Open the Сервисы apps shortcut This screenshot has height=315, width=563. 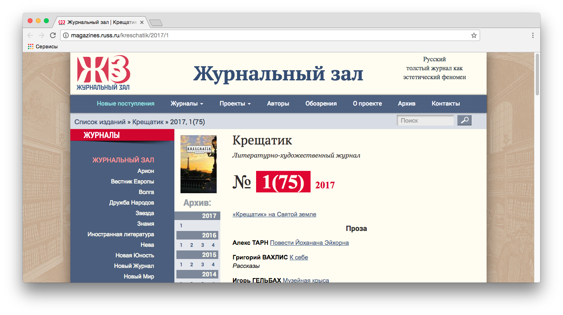coord(43,47)
